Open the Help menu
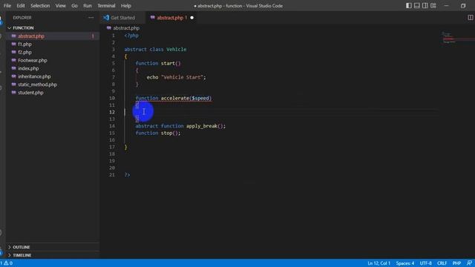 pos(125,6)
